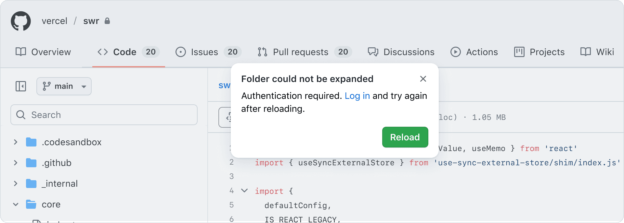Open the main branch dropdown
Screen dimensions: 624x223
click(64, 86)
